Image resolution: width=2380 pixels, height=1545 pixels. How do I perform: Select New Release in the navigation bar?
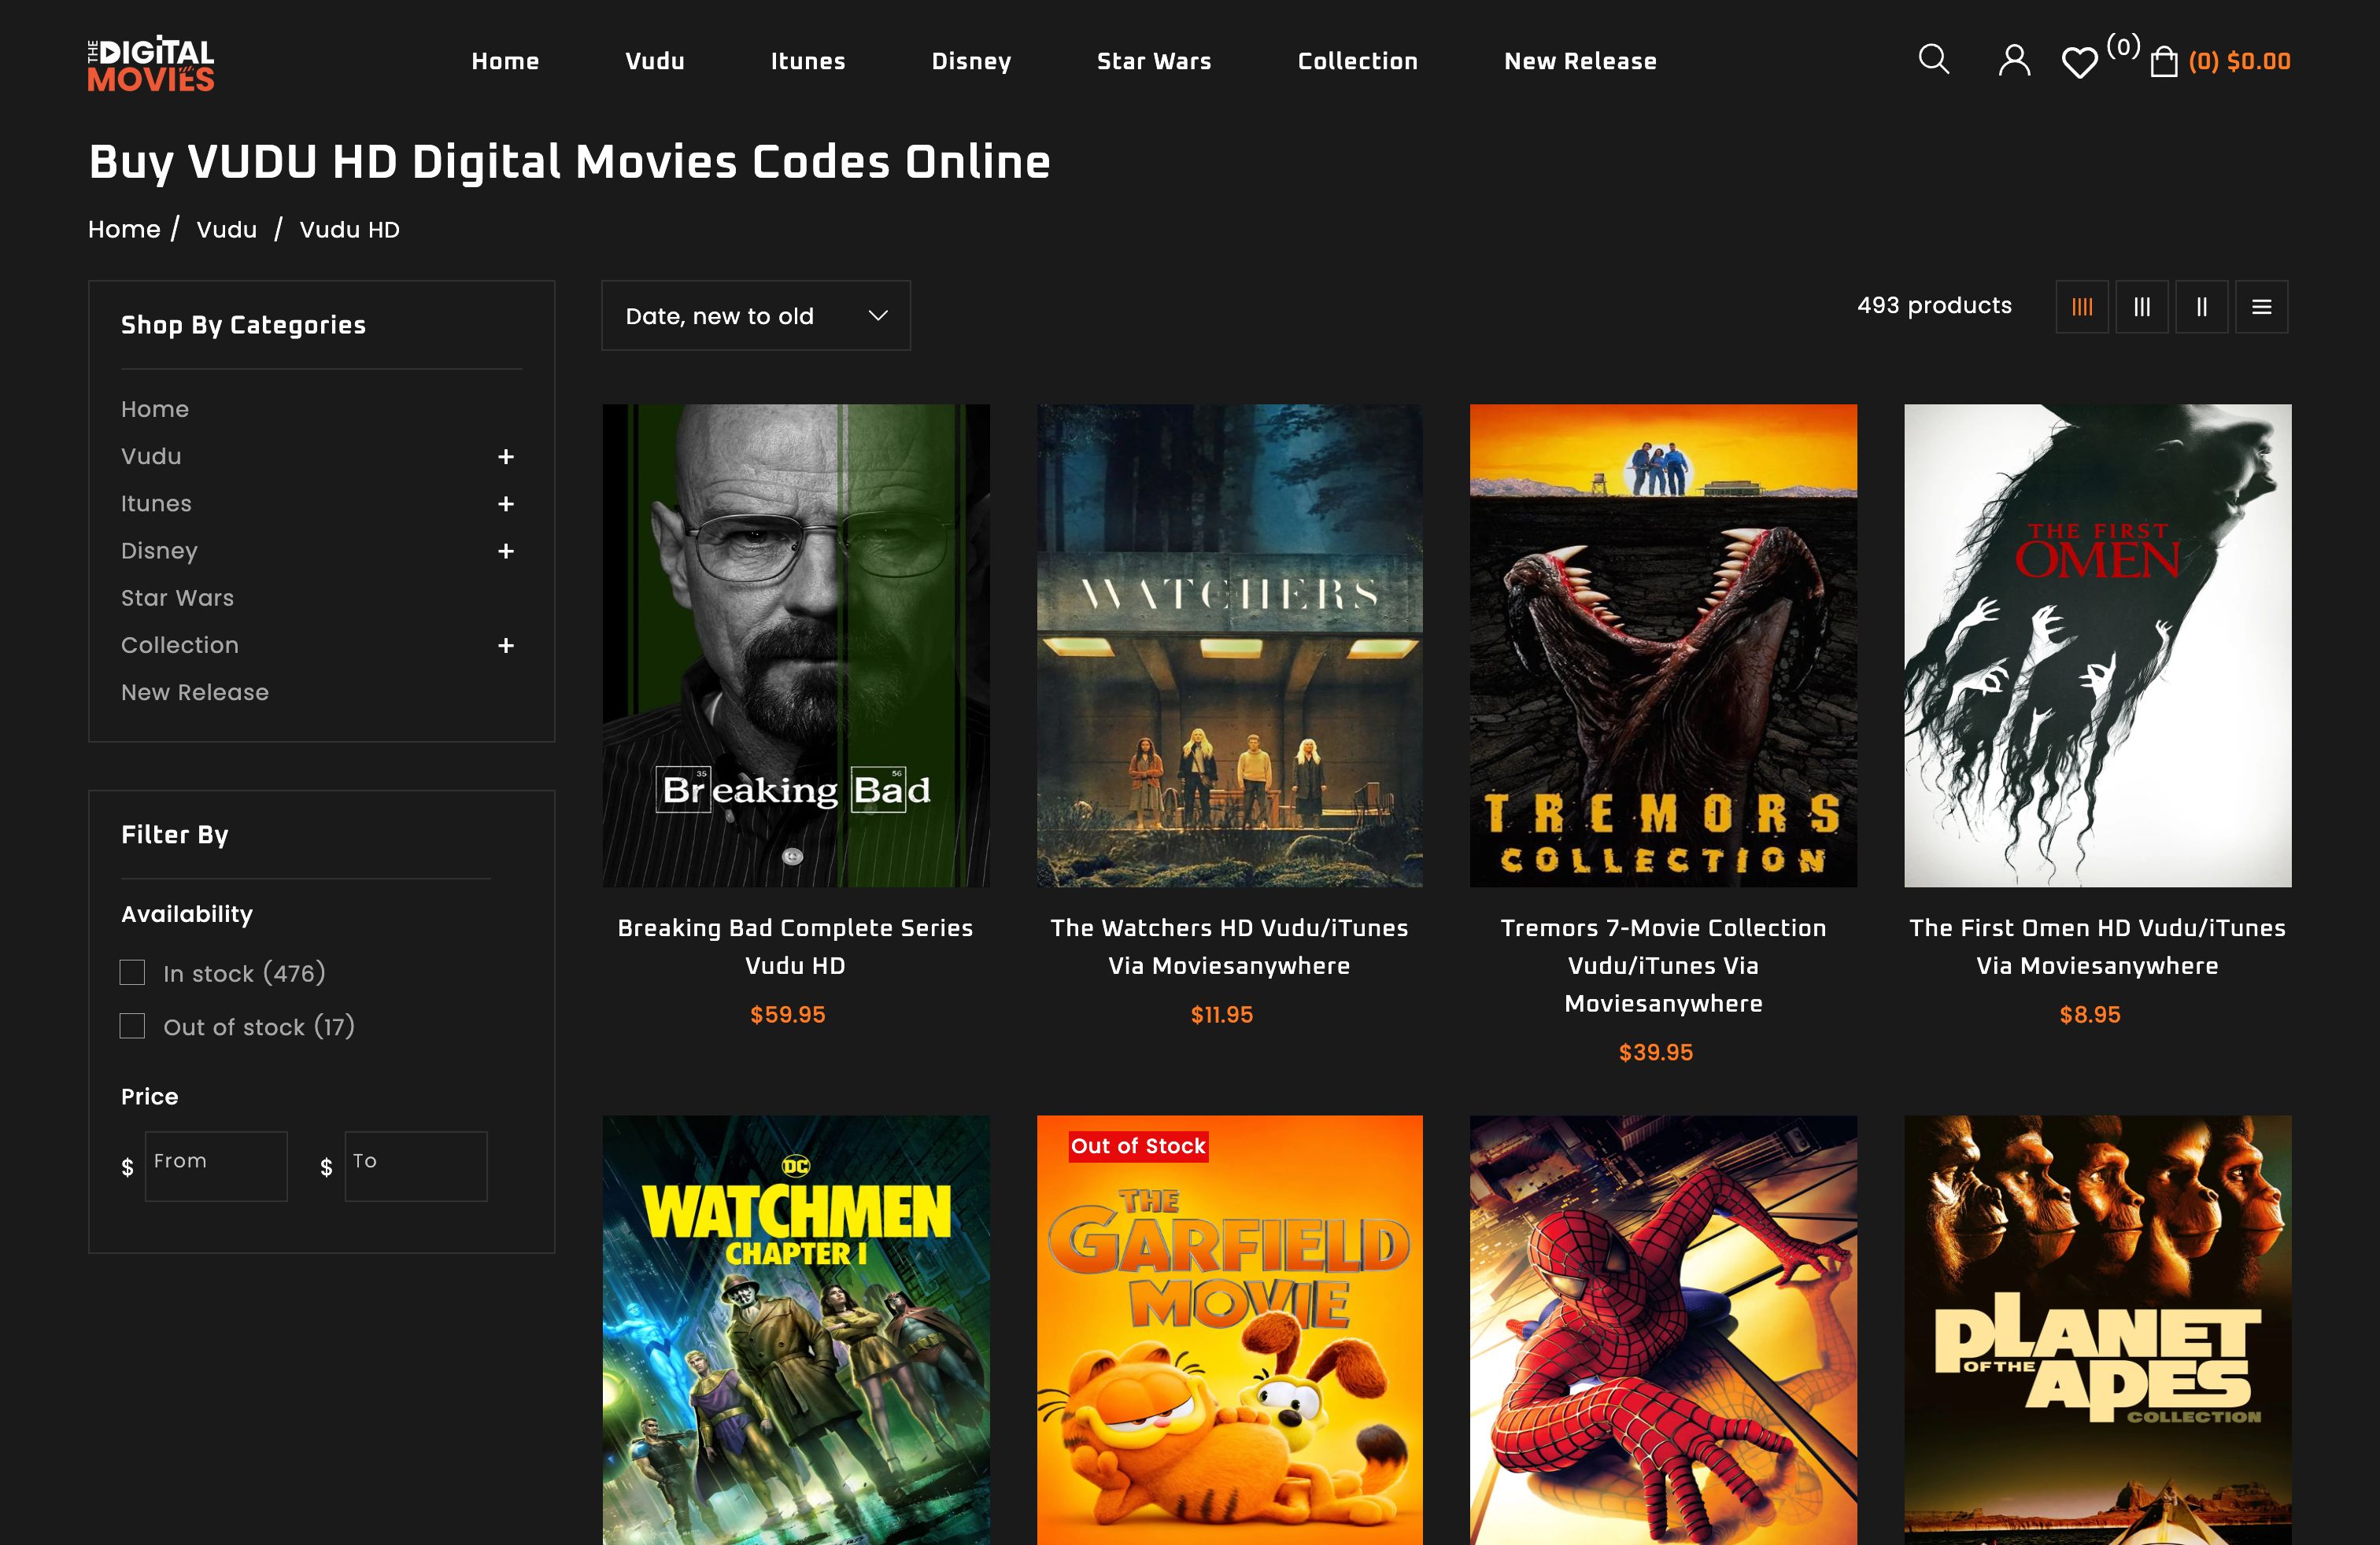[x=1580, y=61]
